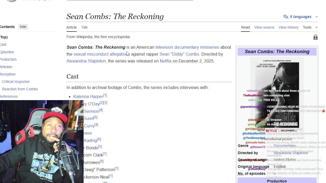Open Kalenna Harper cast link
Viewport: 326px width, 183px height.
88,97
